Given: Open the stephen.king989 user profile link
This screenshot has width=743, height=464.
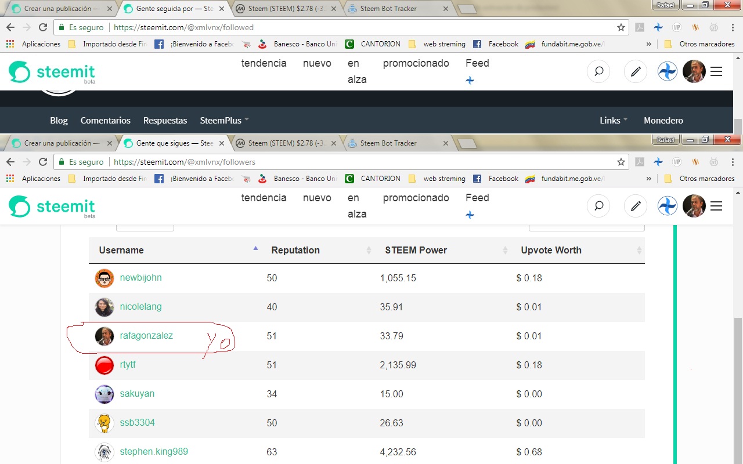Looking at the screenshot, I should coord(154,451).
